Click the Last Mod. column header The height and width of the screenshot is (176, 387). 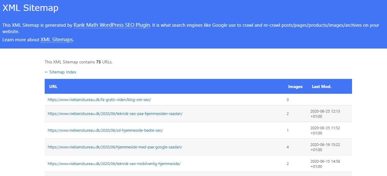[x=321, y=86]
